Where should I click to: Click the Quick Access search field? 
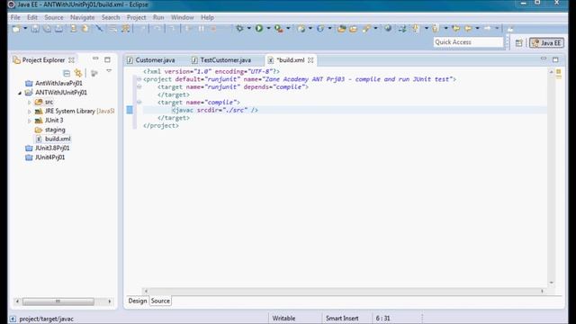(468, 42)
